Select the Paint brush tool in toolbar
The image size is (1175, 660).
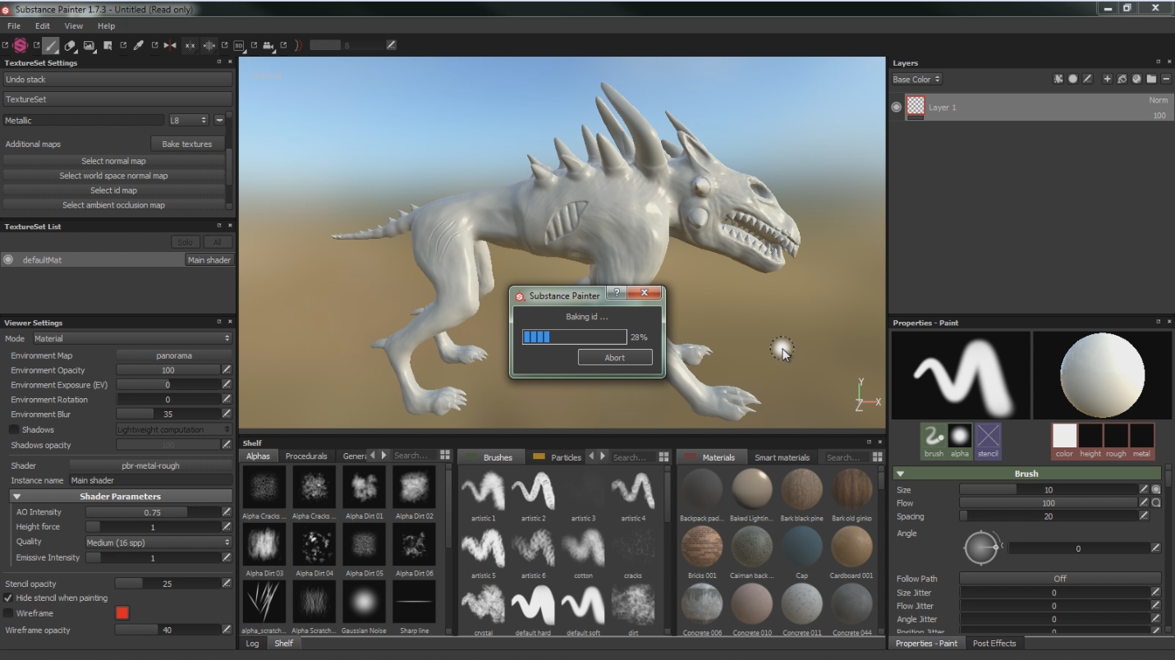point(51,46)
